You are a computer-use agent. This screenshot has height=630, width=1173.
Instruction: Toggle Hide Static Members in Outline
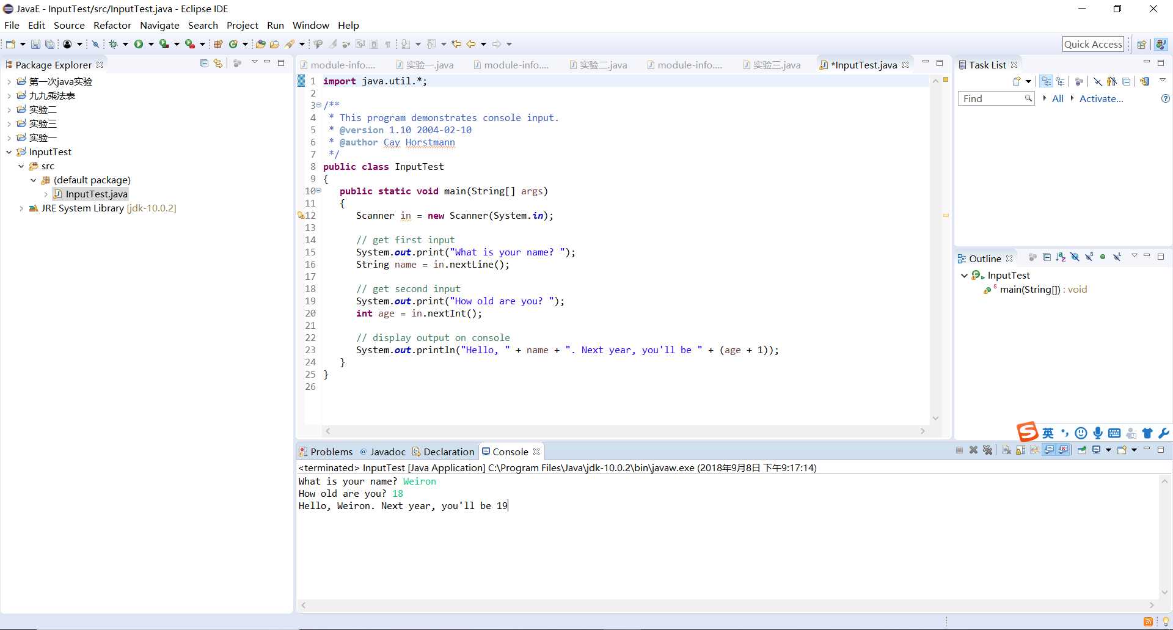[1089, 257]
